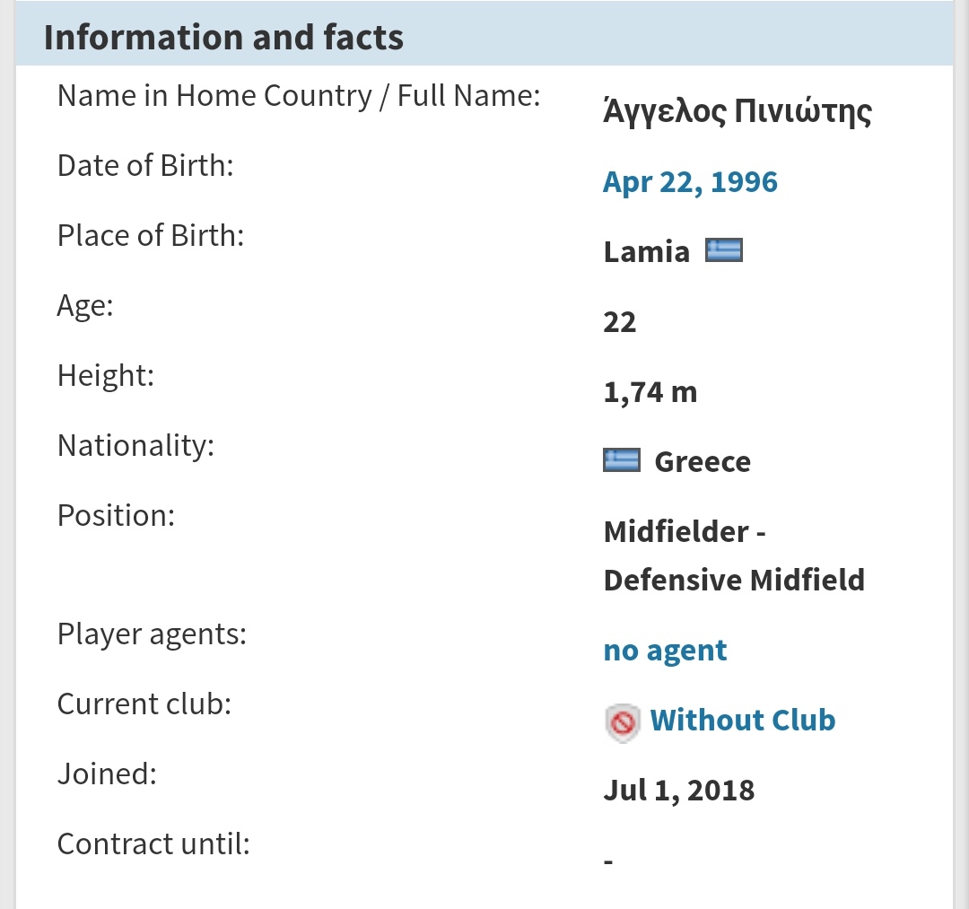This screenshot has height=909, width=969.
Task: Click the Midfielder - Defensive Midfield value
Action: (734, 555)
